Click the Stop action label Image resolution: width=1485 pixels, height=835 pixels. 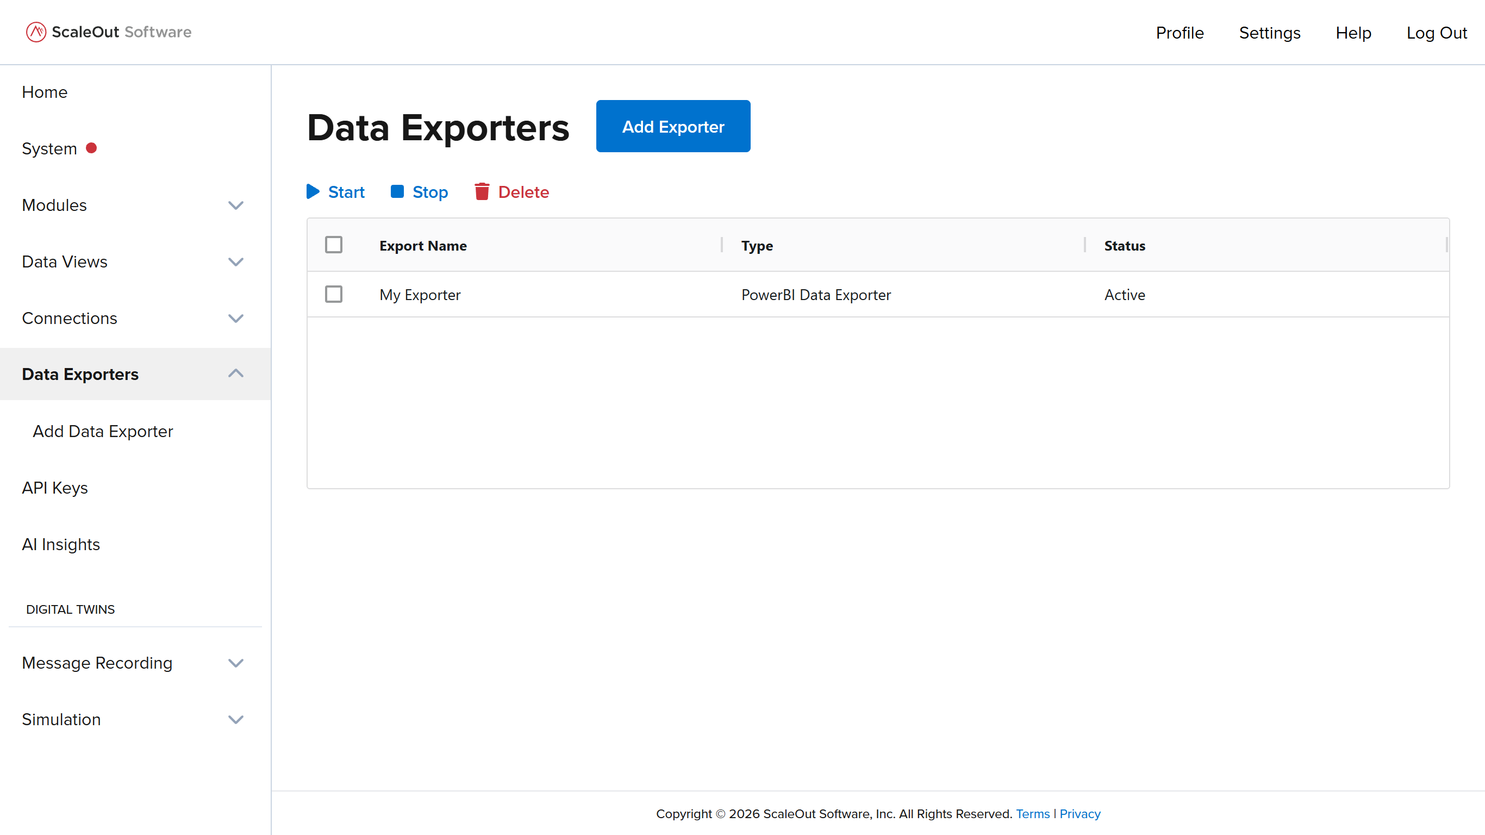coord(430,192)
